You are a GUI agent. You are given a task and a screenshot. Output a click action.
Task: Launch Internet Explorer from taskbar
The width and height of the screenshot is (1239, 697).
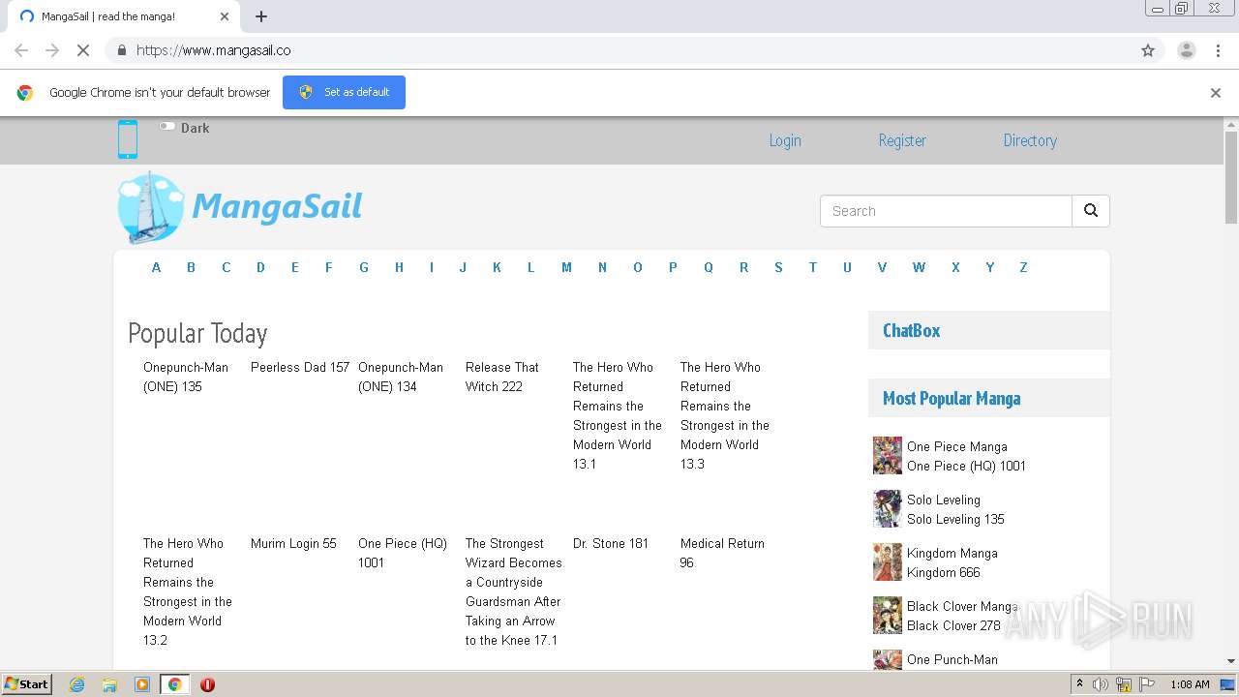click(x=77, y=684)
